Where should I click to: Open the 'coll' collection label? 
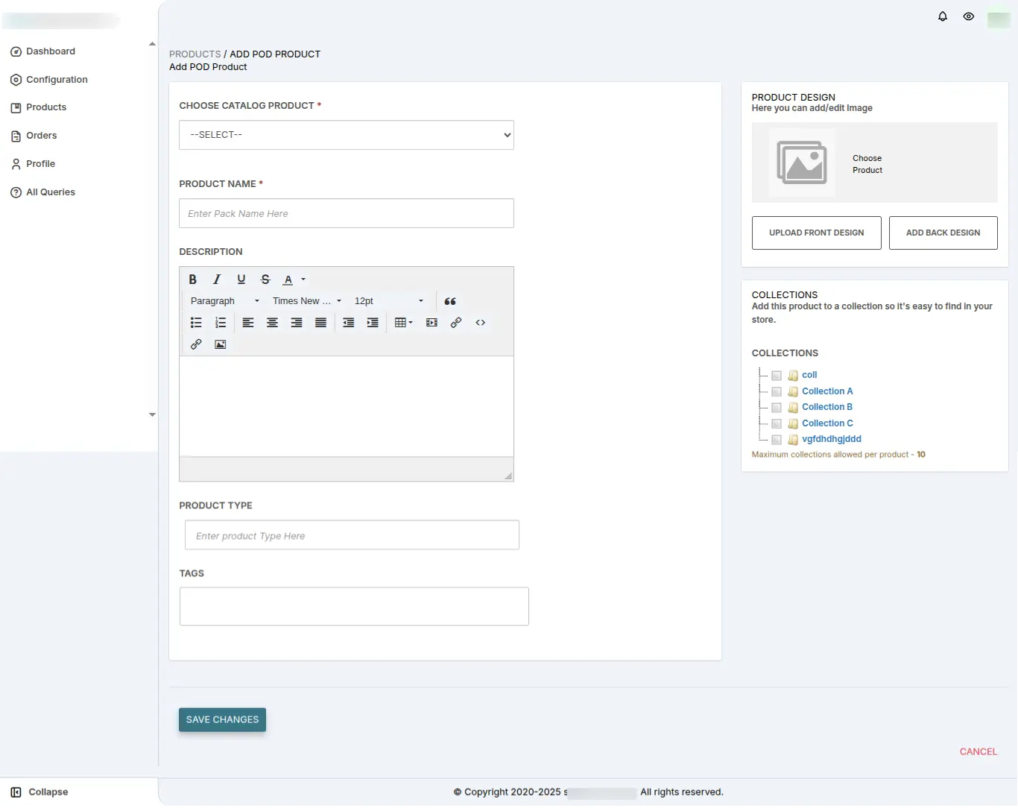point(809,376)
